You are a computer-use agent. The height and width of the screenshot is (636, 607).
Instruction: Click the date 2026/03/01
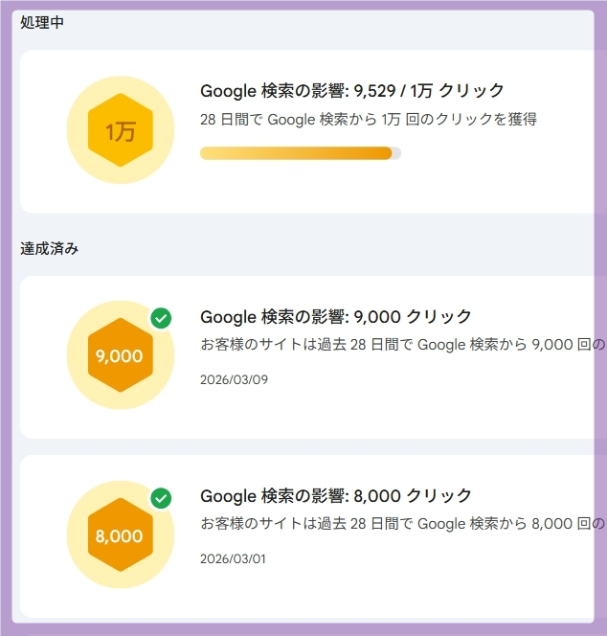pos(233,558)
